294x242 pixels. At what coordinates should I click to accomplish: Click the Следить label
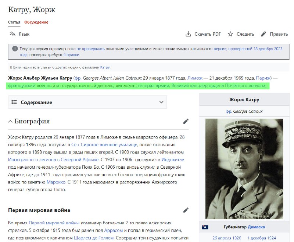pyautogui.click(x=245, y=34)
